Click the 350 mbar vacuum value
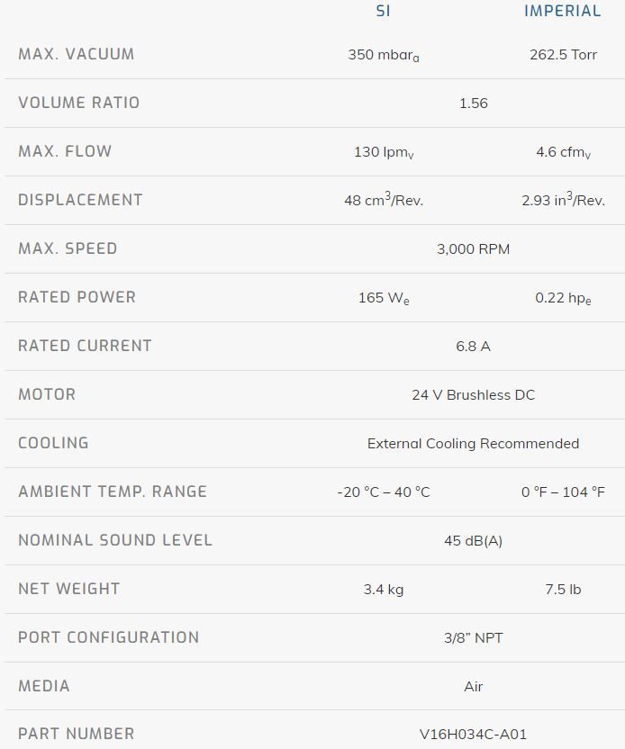 click(x=384, y=55)
